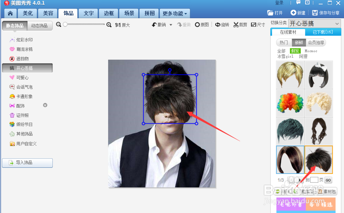Pick the blonde short wig thumbnail
344x213 pixels.
point(290,75)
